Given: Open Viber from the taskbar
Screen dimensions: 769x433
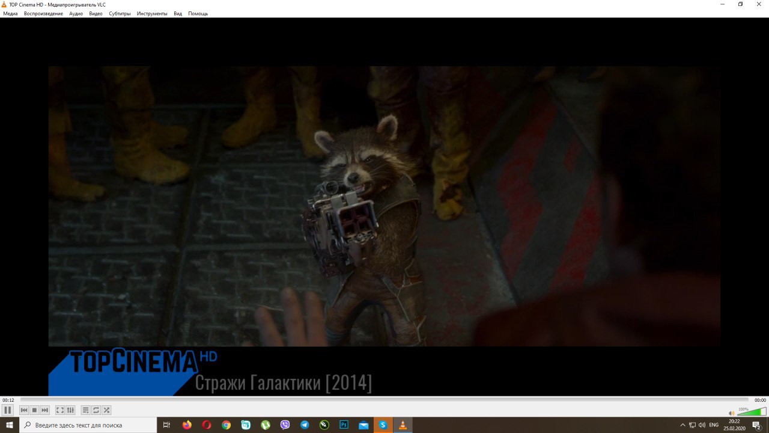Looking at the screenshot, I should 285,425.
